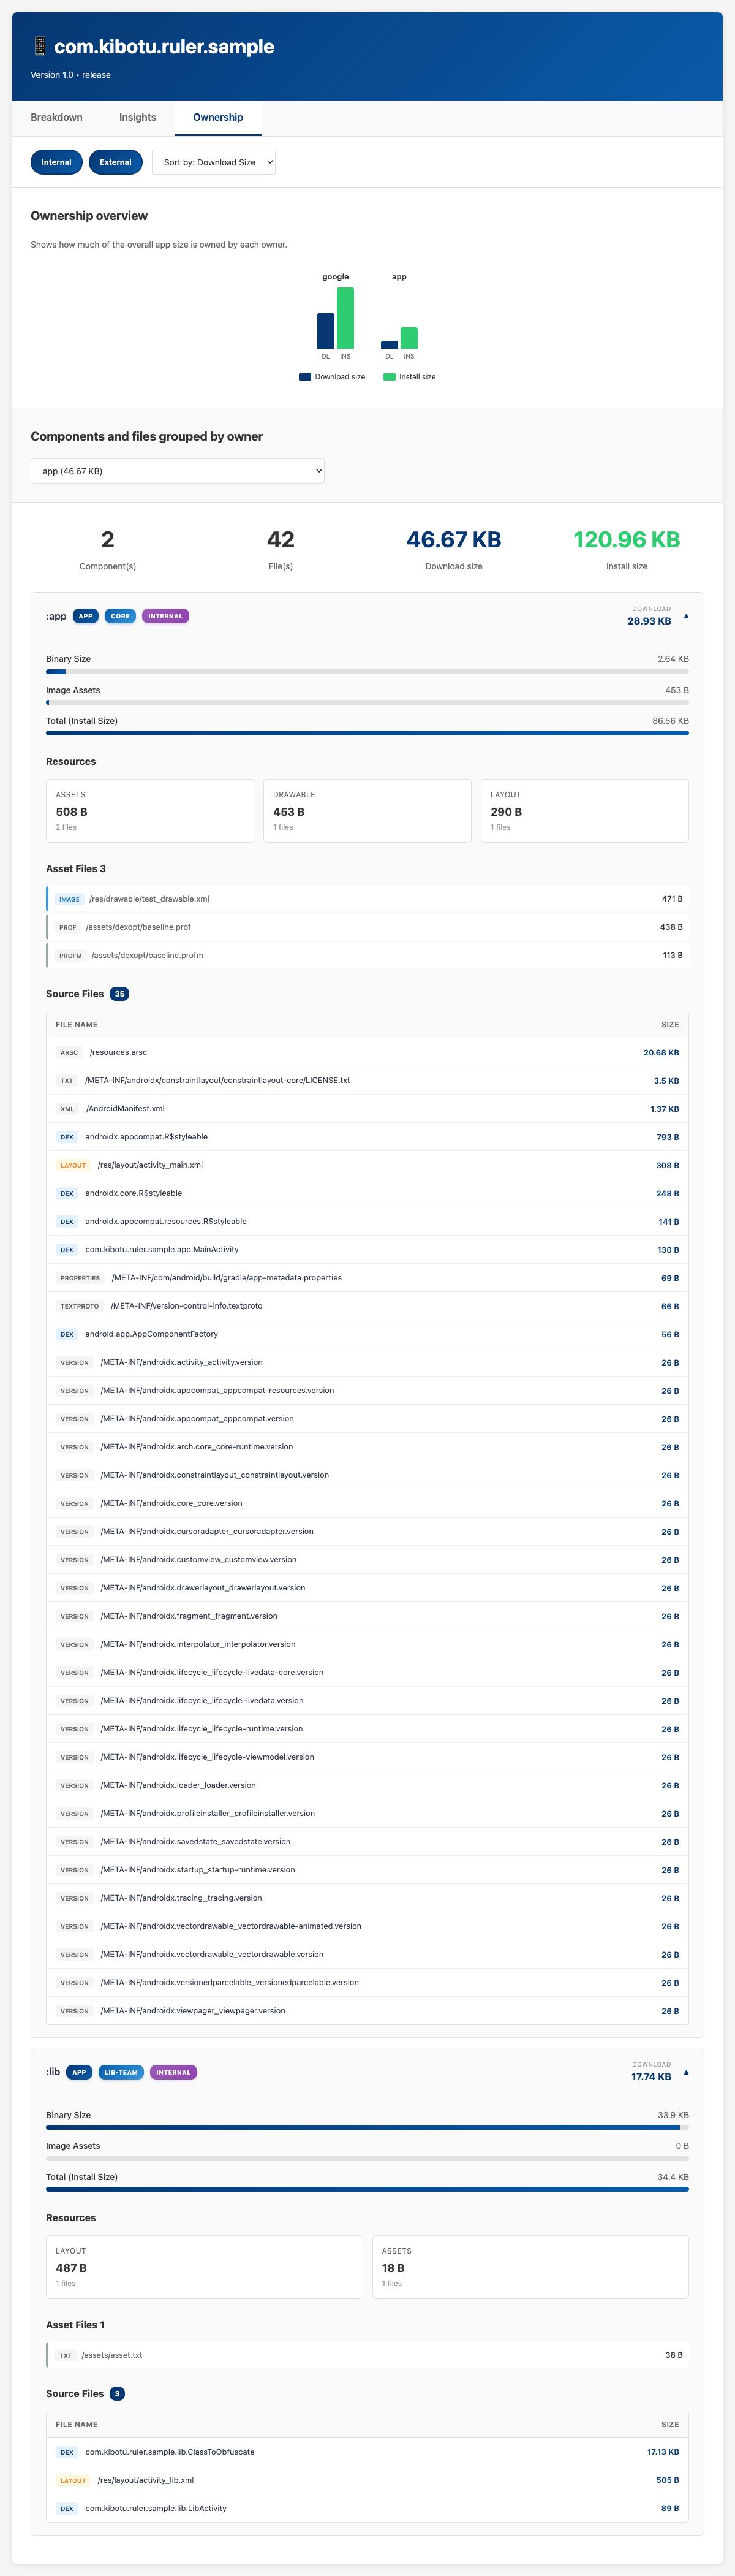735x2576 pixels.
Task: Click the android.app.AppComponentFactory file name
Action: pyautogui.click(x=151, y=1334)
